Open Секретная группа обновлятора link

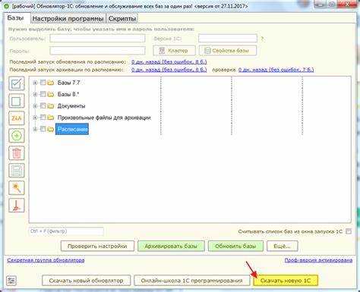click(46, 260)
